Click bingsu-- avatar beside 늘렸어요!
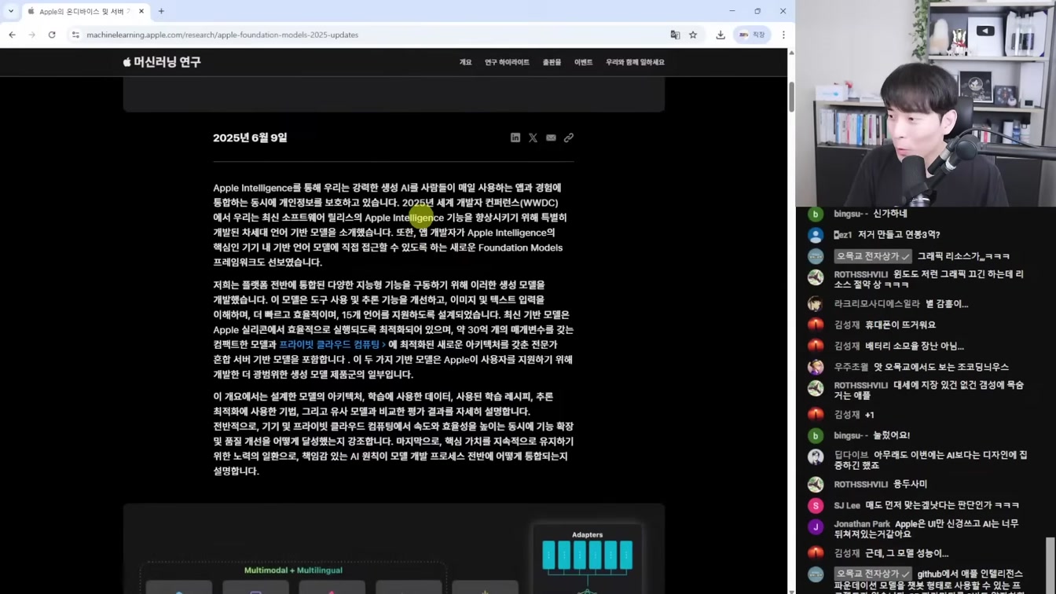Image resolution: width=1056 pixels, height=594 pixels. pyautogui.click(x=816, y=435)
